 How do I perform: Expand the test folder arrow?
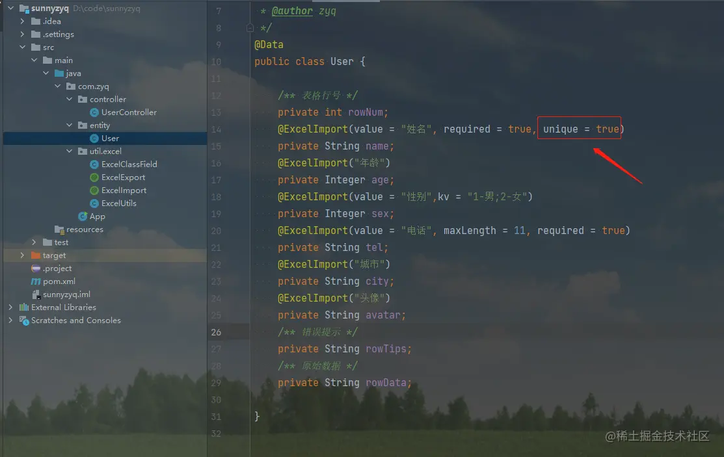[x=34, y=242]
